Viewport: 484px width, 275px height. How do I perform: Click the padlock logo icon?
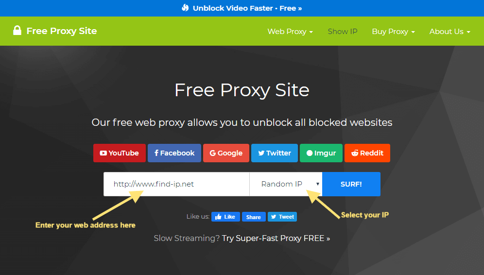click(17, 31)
